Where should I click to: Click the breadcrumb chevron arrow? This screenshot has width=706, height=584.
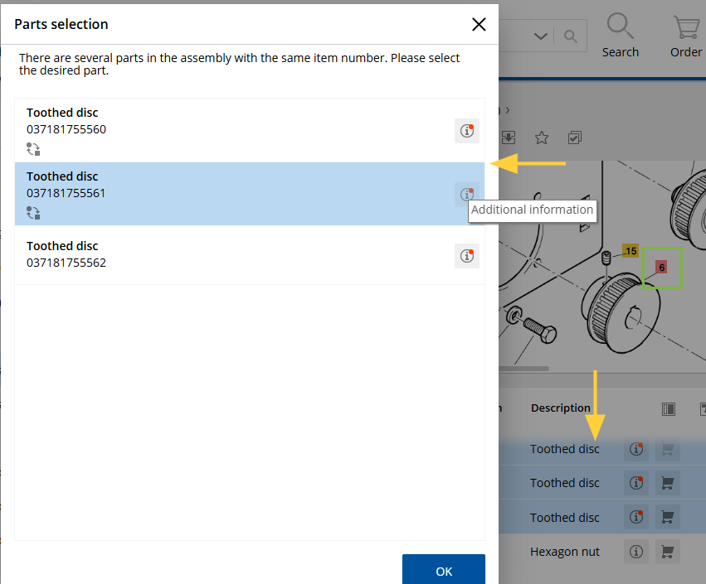click(x=508, y=110)
